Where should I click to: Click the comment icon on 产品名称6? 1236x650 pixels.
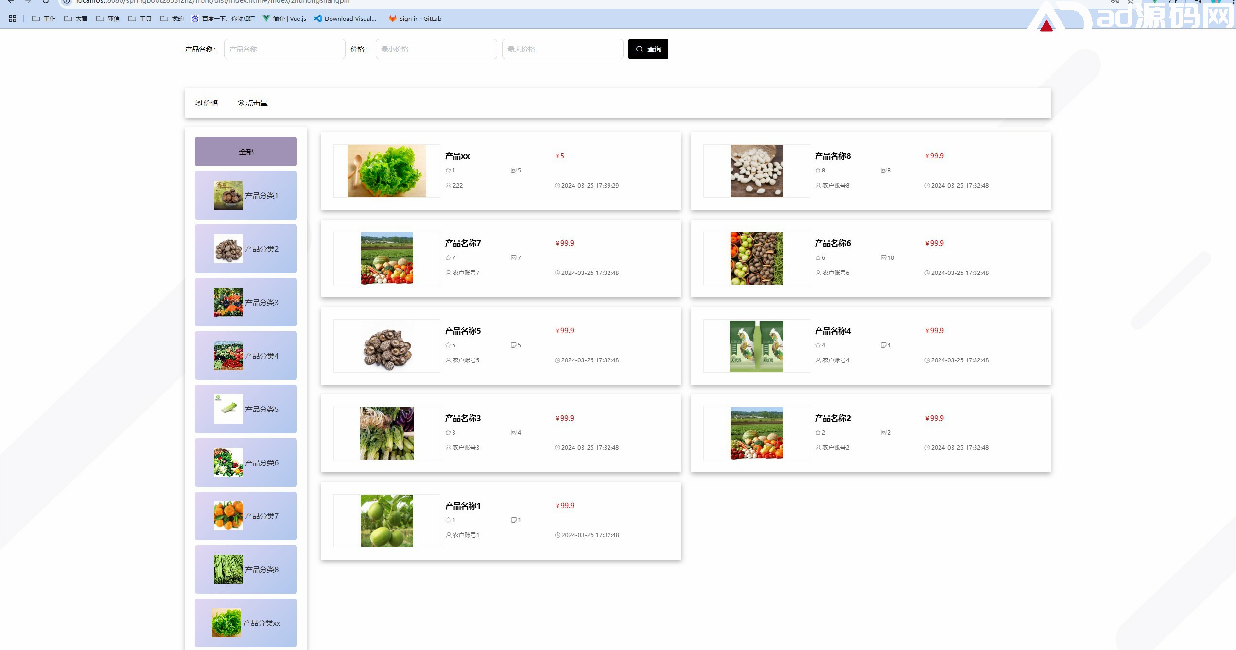click(x=883, y=258)
